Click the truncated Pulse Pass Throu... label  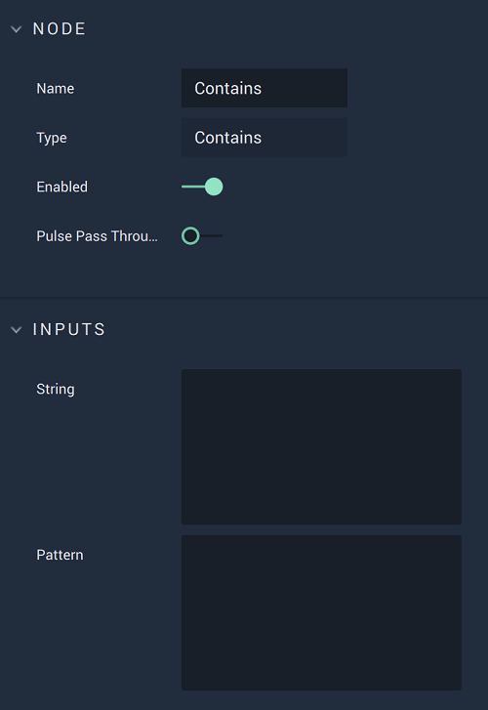pyautogui.click(x=98, y=236)
